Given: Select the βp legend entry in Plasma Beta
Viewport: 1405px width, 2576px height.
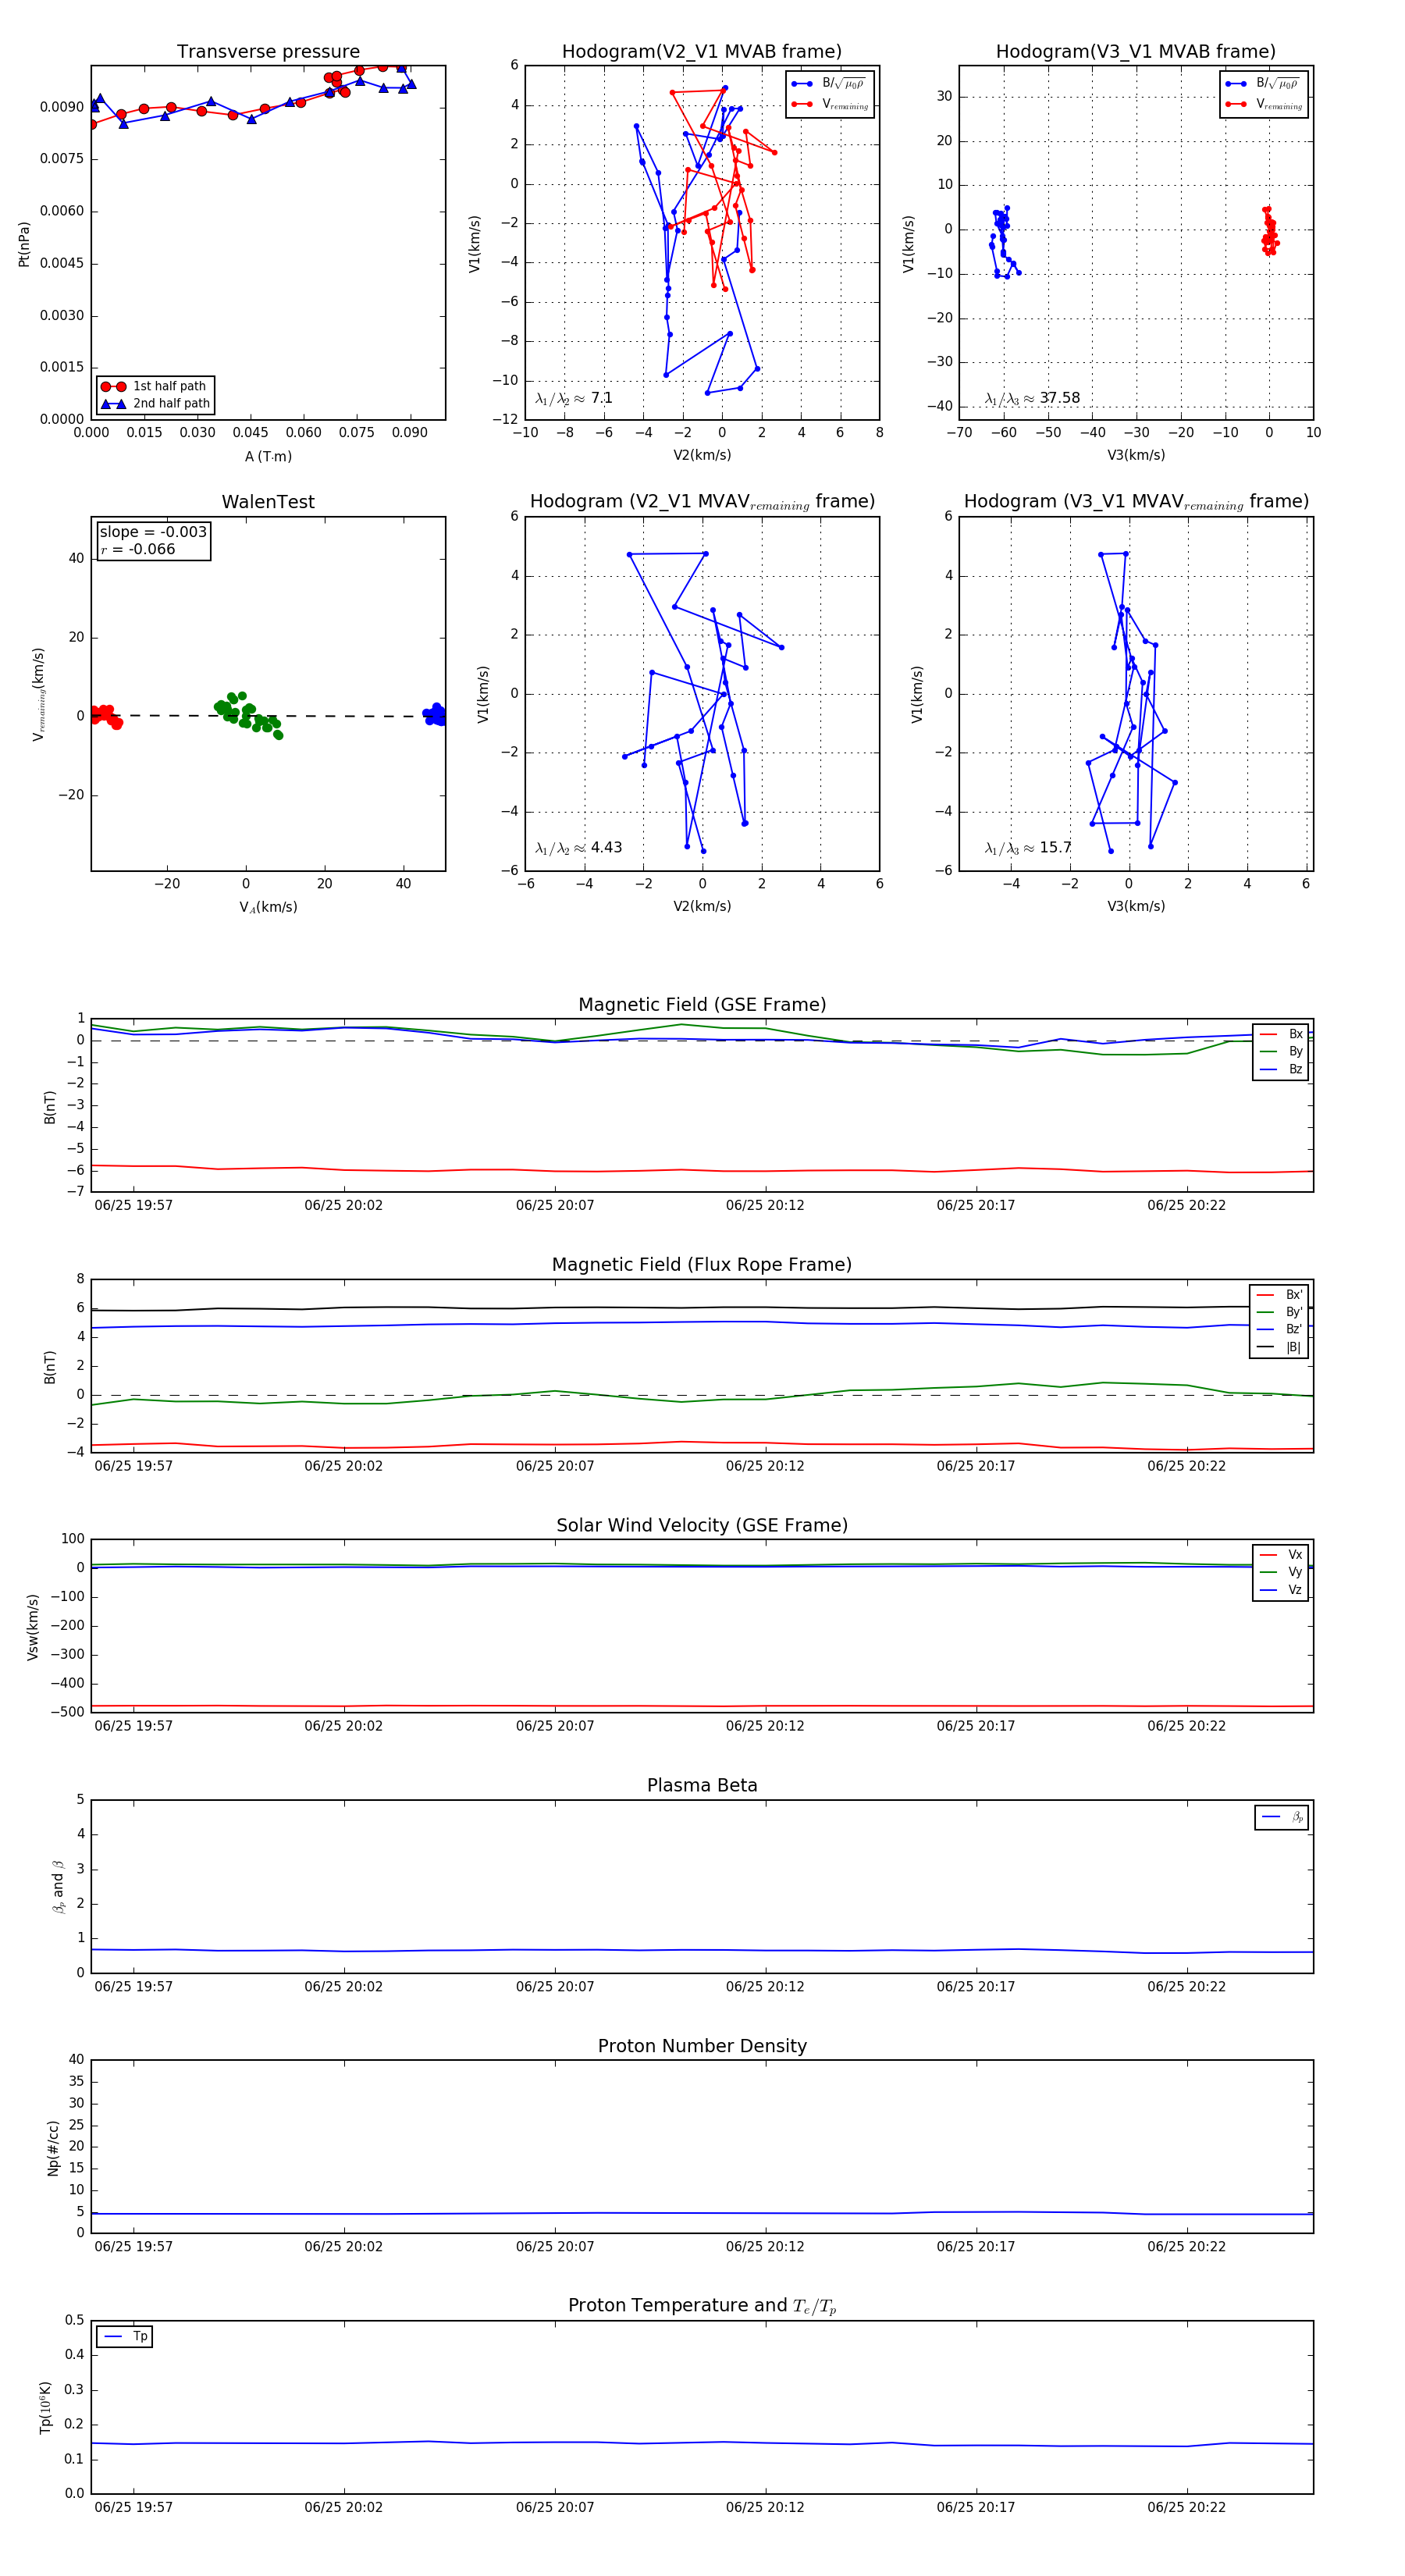Looking at the screenshot, I should pos(1282,1817).
